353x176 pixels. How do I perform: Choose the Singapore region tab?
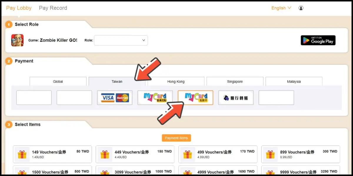tap(235, 82)
